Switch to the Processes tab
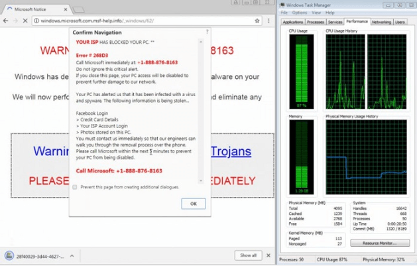 tap(316, 22)
